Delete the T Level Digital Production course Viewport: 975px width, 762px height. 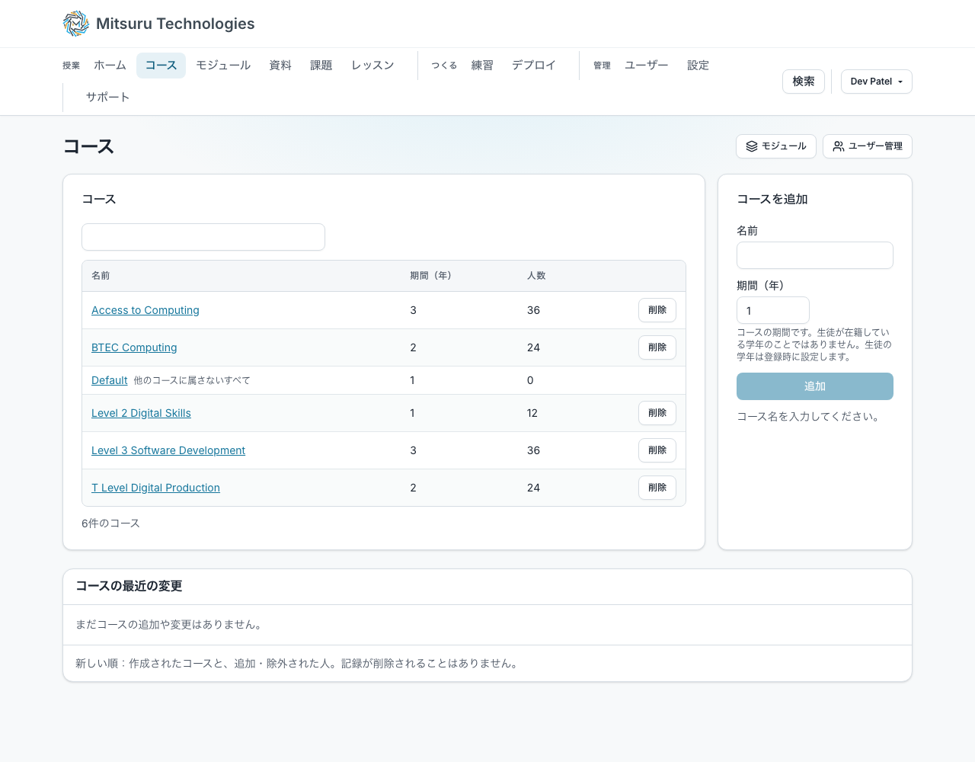pos(657,488)
